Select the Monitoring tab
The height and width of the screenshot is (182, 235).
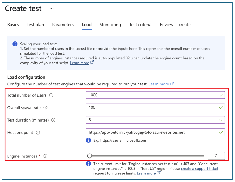110,25
